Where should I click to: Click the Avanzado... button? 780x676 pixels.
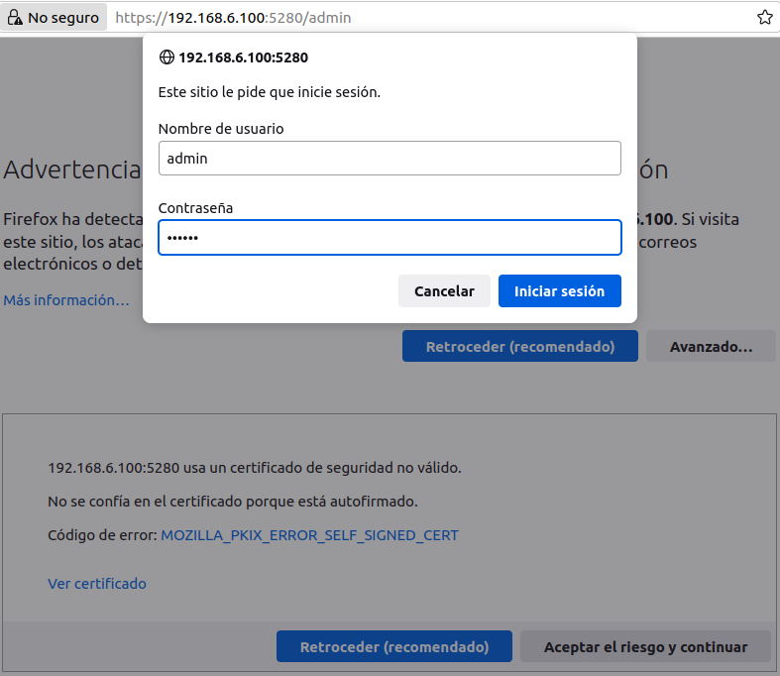pos(711,347)
